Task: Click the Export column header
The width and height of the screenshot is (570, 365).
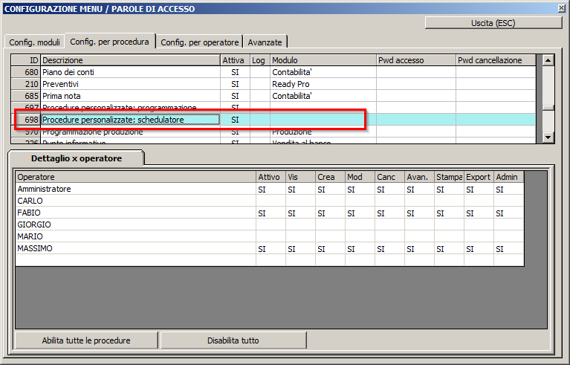Action: click(479, 177)
